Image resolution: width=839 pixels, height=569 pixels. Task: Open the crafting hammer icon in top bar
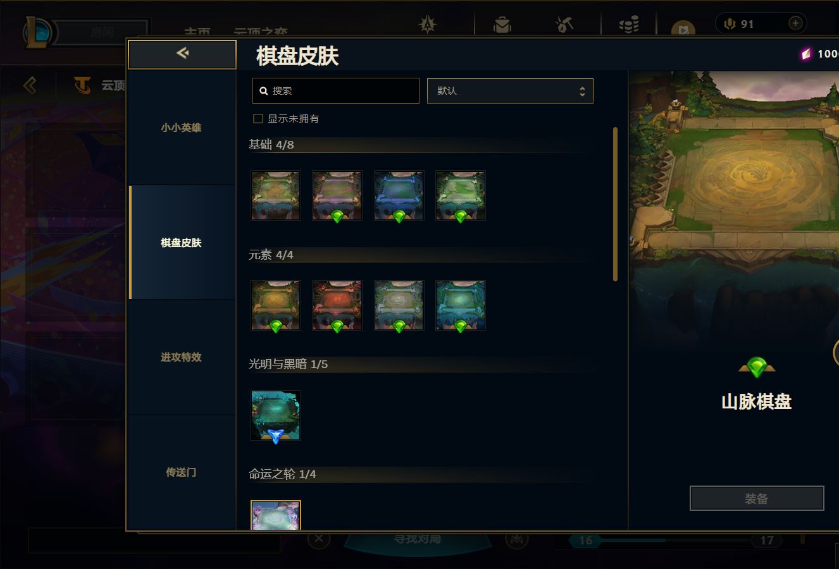tap(564, 25)
